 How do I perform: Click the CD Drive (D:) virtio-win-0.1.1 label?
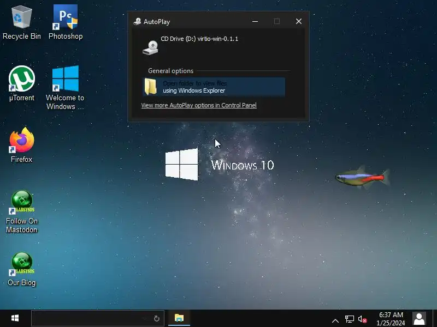(199, 39)
